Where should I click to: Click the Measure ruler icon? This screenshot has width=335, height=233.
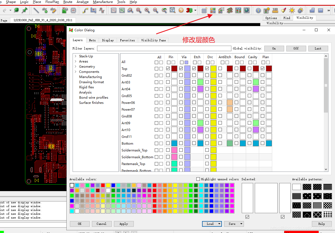tap(275, 10)
